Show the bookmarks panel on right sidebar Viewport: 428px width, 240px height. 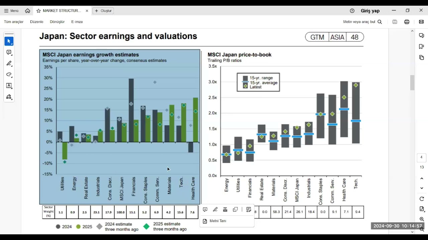coord(421,47)
